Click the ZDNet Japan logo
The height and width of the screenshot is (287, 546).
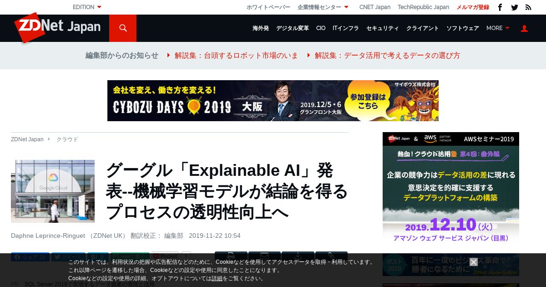57,27
